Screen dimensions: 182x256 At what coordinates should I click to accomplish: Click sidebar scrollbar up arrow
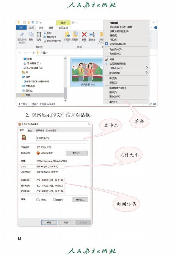pos(65,58)
